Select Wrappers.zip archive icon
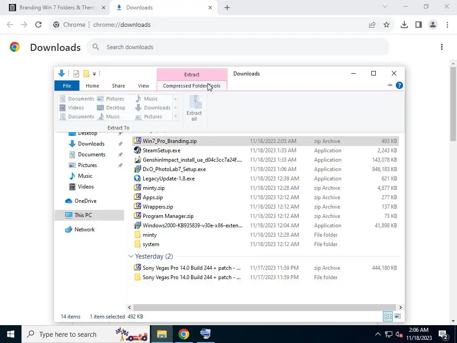 (137, 206)
